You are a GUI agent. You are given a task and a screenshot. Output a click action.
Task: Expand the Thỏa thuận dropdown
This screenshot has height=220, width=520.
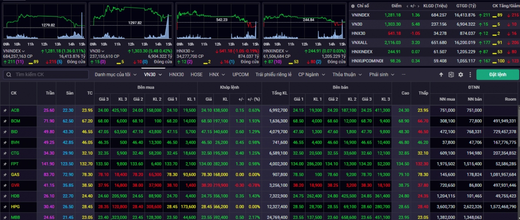(347, 75)
